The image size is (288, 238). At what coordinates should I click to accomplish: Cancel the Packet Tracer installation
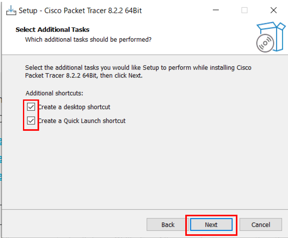pyautogui.click(x=261, y=225)
